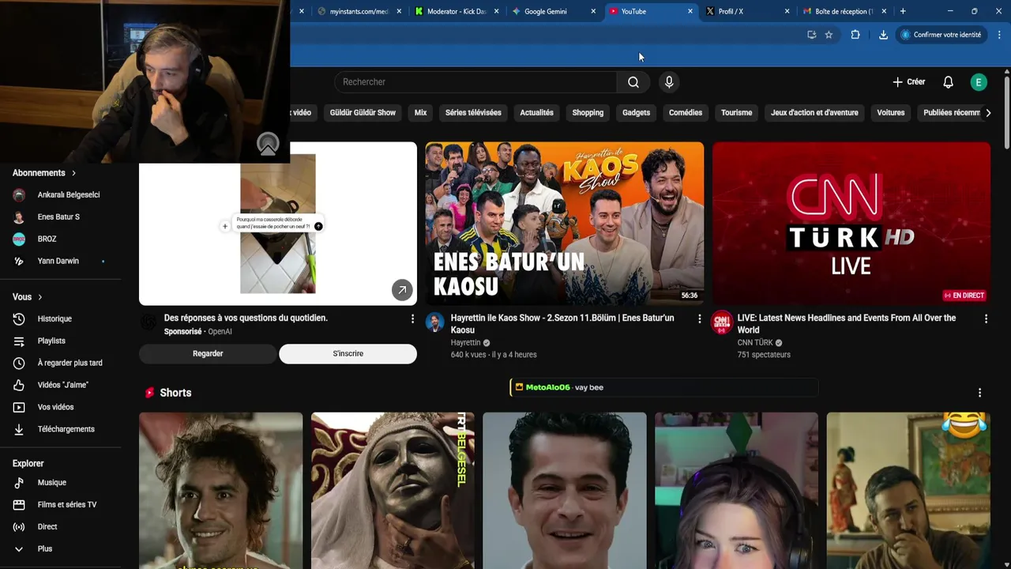
Task: Select the Gadgets filter chip
Action: (636, 113)
